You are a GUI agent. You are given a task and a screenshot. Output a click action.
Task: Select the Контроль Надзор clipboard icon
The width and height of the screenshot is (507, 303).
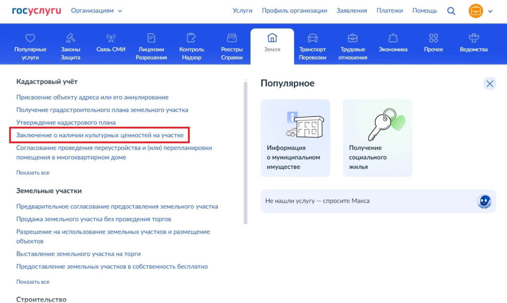click(192, 38)
